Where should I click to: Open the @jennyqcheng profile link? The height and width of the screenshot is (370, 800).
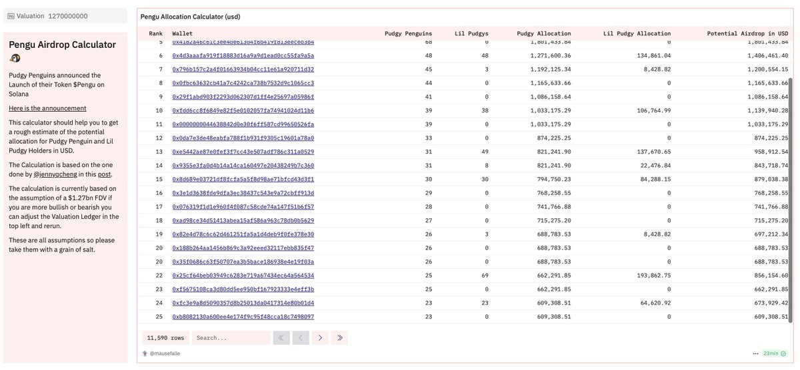point(55,174)
